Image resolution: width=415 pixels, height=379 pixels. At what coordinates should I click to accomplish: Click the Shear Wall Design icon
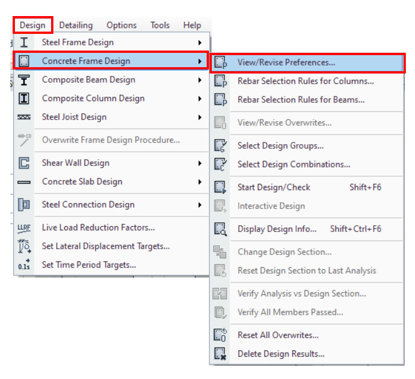point(24,163)
